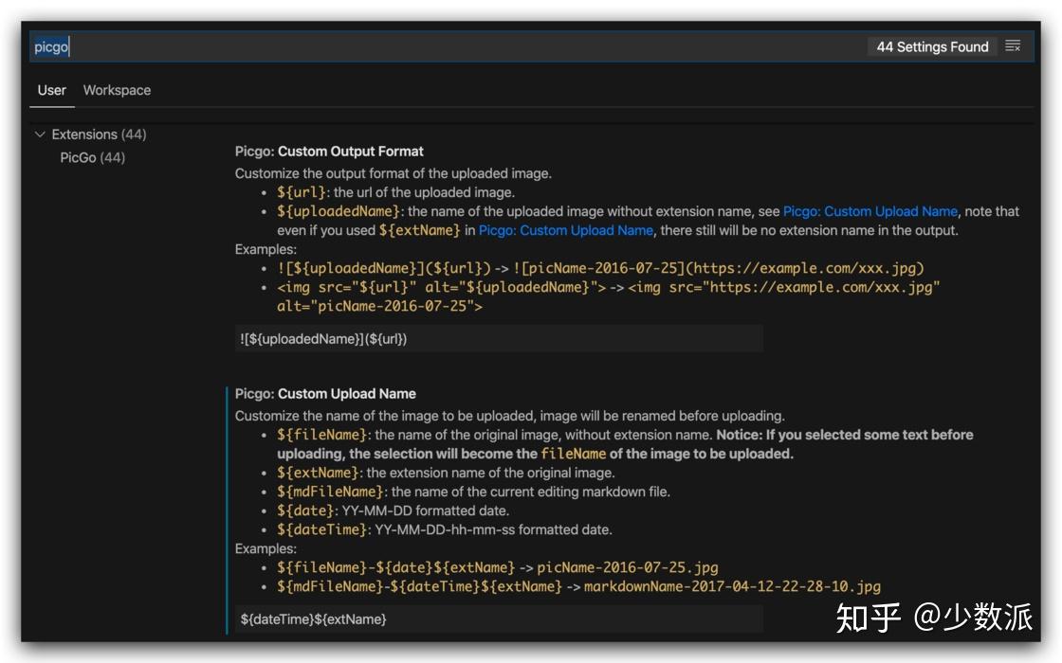Click the Picgo: Custom Output Format heading
The width and height of the screenshot is (1062, 663).
(329, 152)
